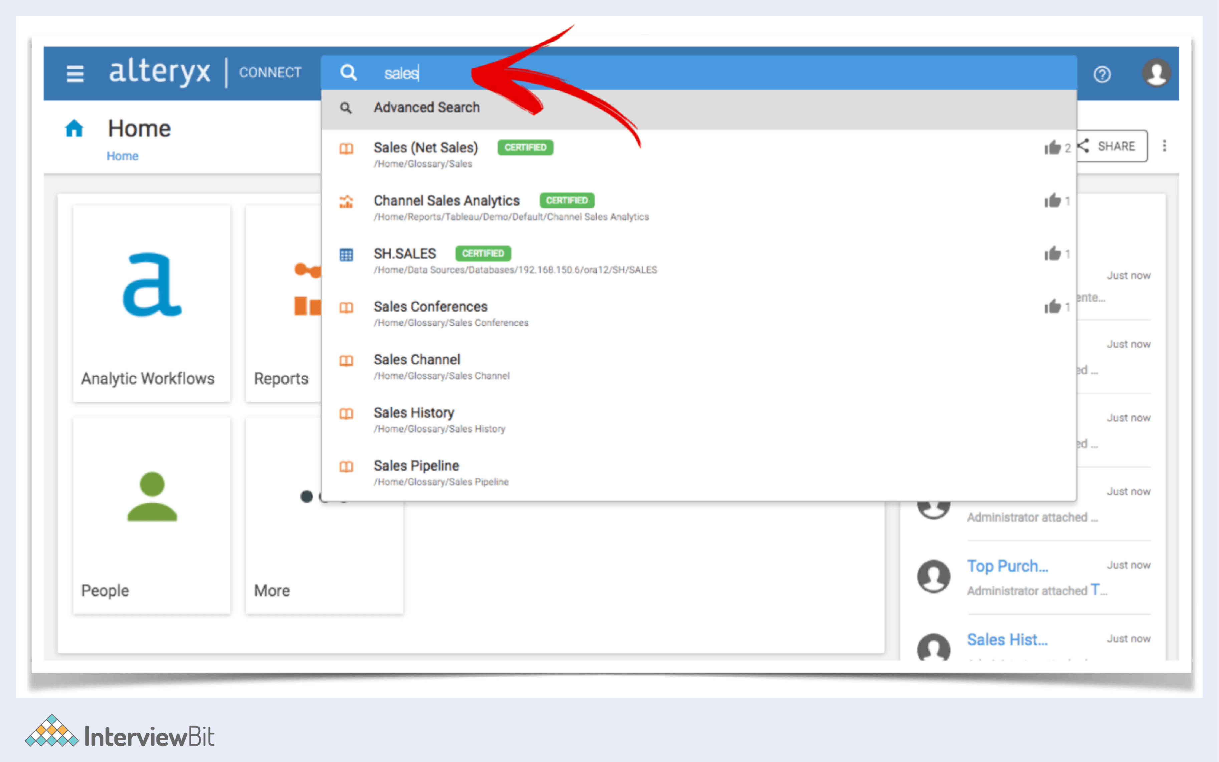The width and height of the screenshot is (1219, 762).
Task: Click the Sales Hist... activity link
Action: pos(1007,640)
